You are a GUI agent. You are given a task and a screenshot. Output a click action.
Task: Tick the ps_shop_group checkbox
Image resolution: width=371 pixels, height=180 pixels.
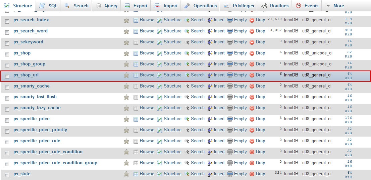[7, 65]
